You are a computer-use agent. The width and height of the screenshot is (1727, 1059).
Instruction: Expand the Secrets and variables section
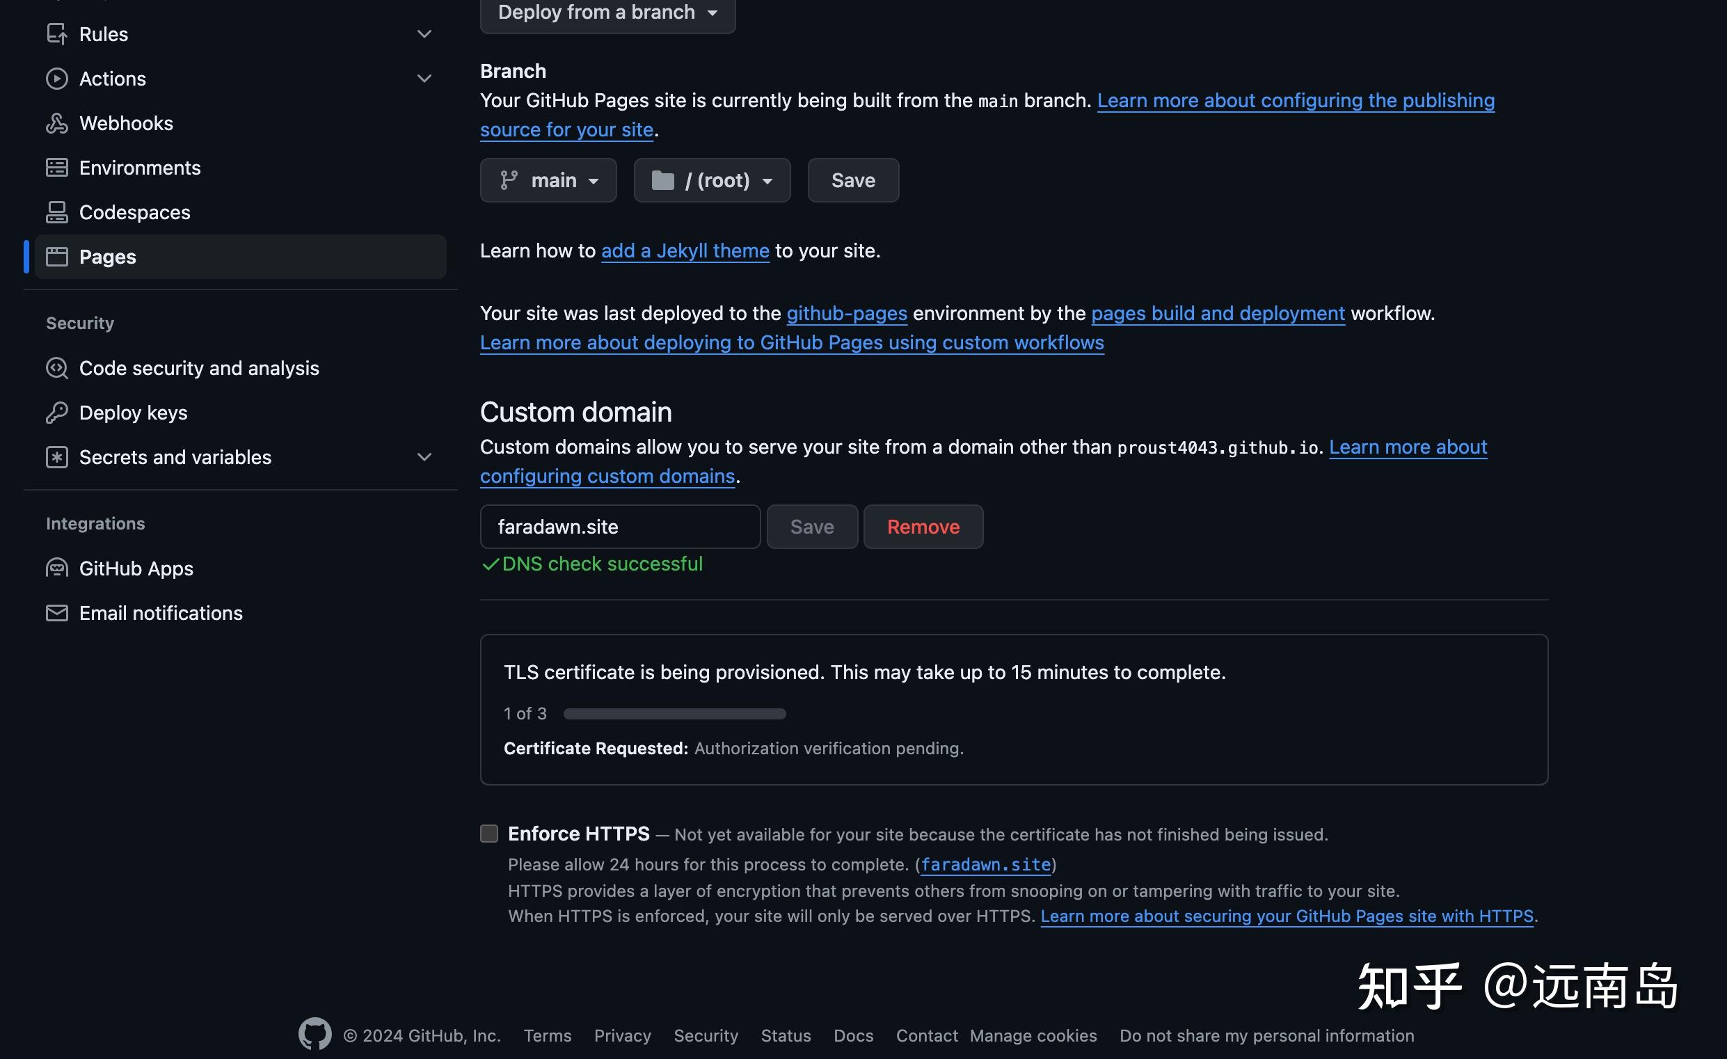point(423,456)
